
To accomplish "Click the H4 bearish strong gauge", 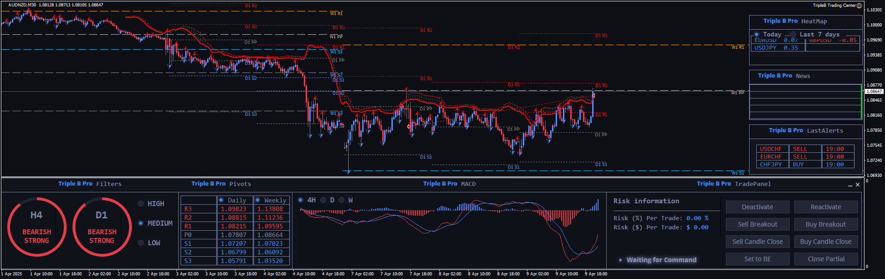I will point(36,227).
